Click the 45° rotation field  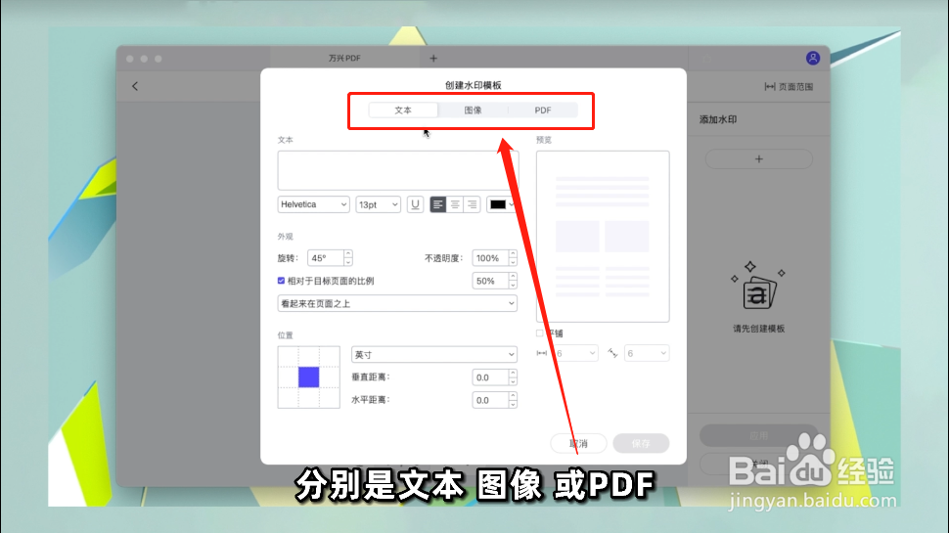326,258
